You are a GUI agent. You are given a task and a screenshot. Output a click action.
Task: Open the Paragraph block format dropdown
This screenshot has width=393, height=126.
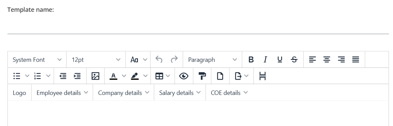pos(213,59)
